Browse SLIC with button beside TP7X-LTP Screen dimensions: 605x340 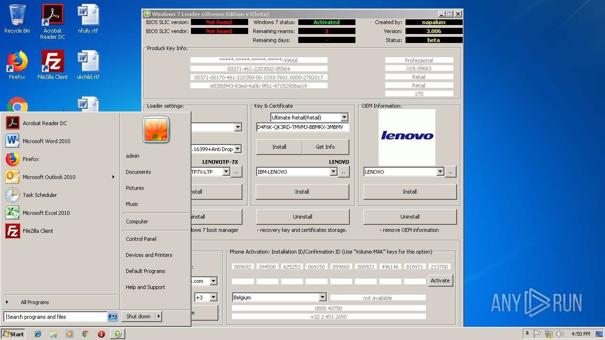tap(236, 172)
